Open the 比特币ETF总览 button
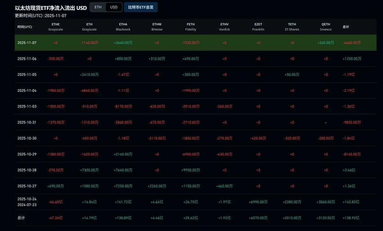The height and width of the screenshot is (231, 383). click(141, 7)
